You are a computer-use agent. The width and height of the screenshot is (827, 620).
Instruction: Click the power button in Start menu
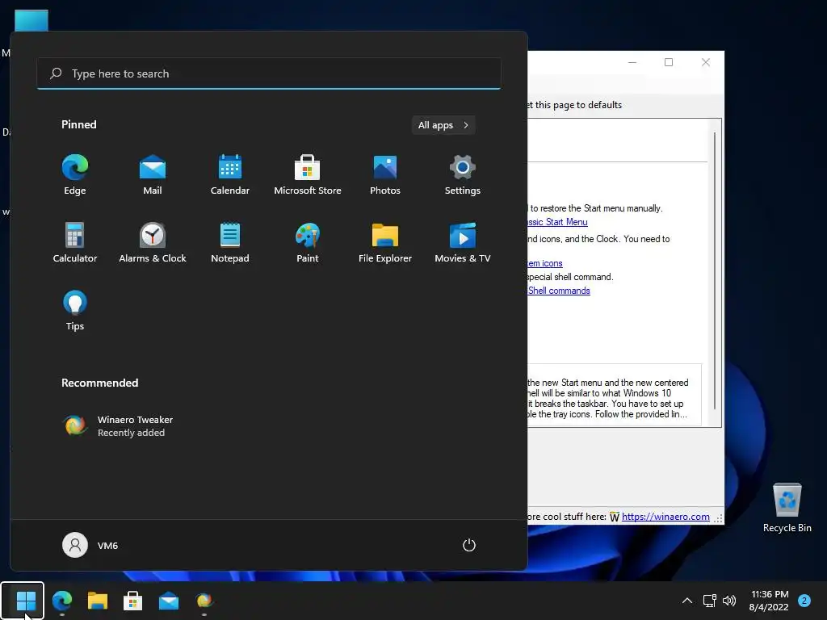tap(469, 545)
